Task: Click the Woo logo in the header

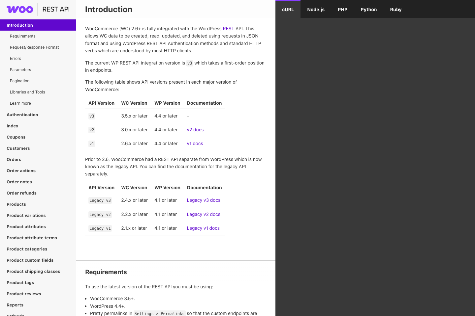Action: [x=20, y=9]
